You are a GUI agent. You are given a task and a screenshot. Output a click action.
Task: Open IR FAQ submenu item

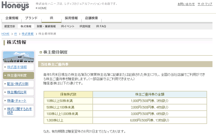[101, 26]
